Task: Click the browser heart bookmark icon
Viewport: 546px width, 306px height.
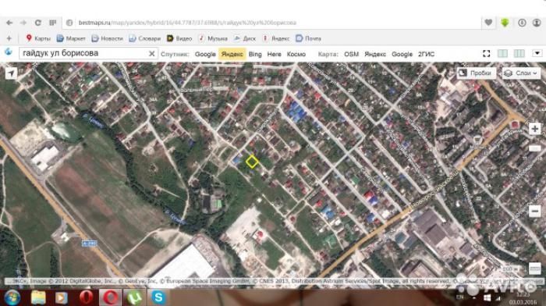Action: (488, 23)
